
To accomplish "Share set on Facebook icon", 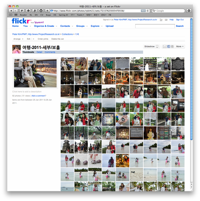I will pos(169,47).
